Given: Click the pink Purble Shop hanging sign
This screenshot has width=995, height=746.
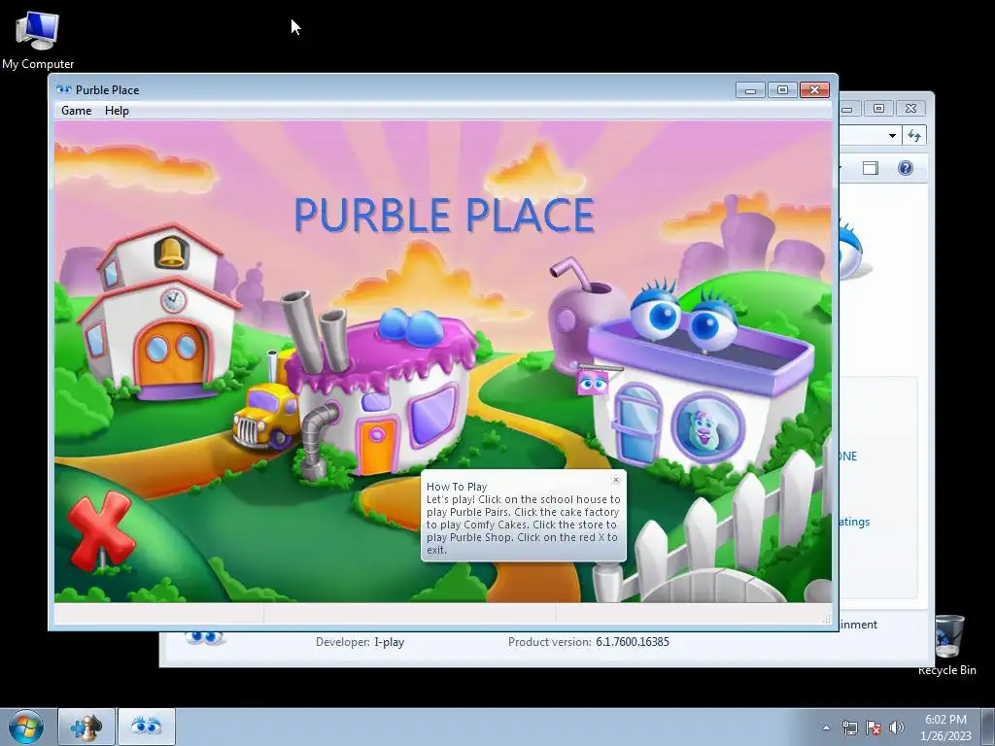Looking at the screenshot, I should [x=592, y=382].
